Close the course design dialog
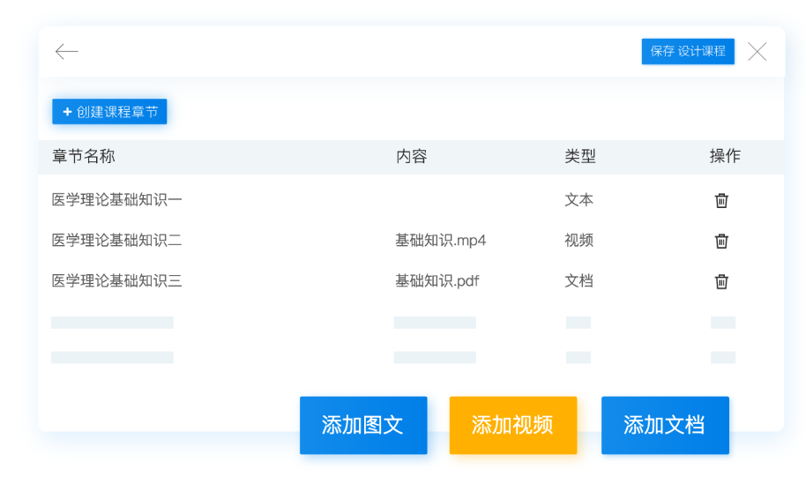 (x=757, y=52)
